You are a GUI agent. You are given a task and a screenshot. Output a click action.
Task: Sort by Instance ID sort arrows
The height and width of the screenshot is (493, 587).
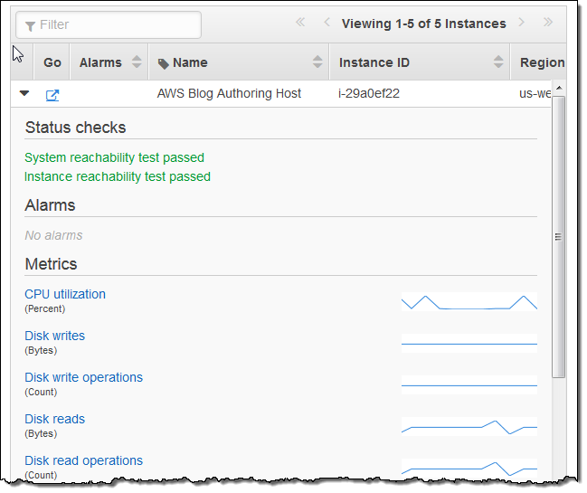tap(498, 62)
